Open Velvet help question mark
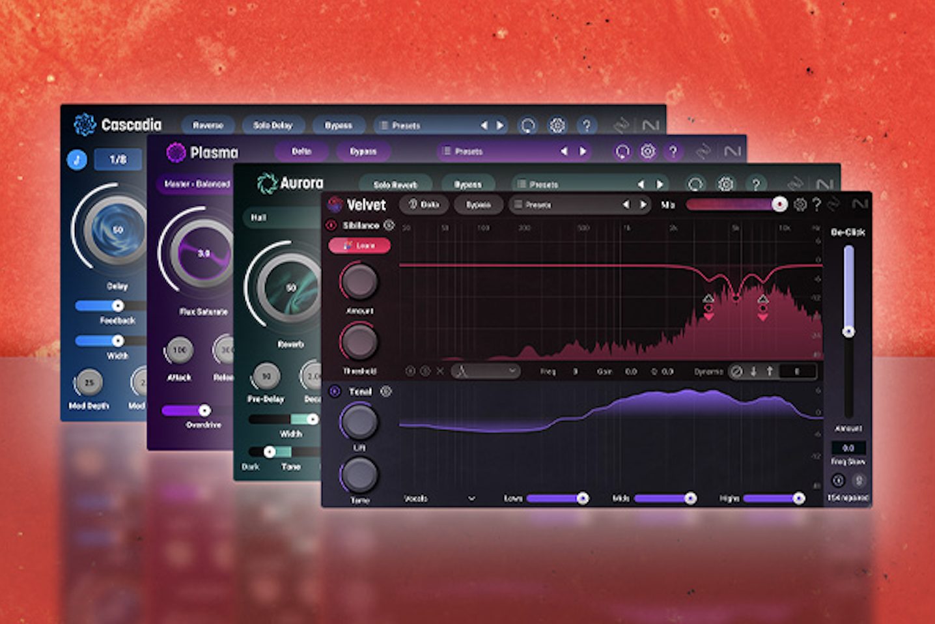 816,205
